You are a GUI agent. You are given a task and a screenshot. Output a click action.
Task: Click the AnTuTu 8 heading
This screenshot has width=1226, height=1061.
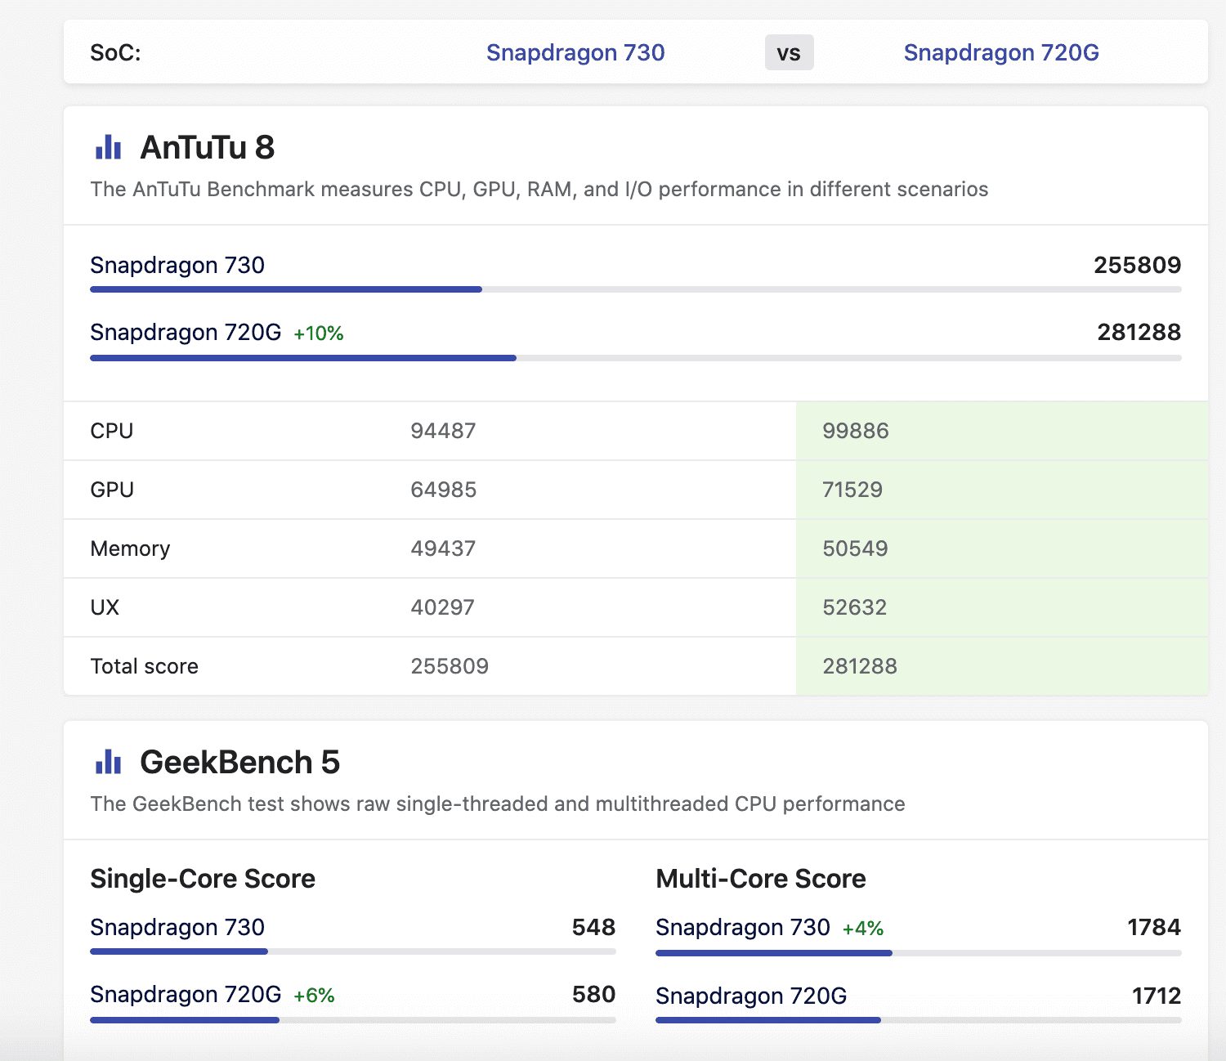pos(207,148)
